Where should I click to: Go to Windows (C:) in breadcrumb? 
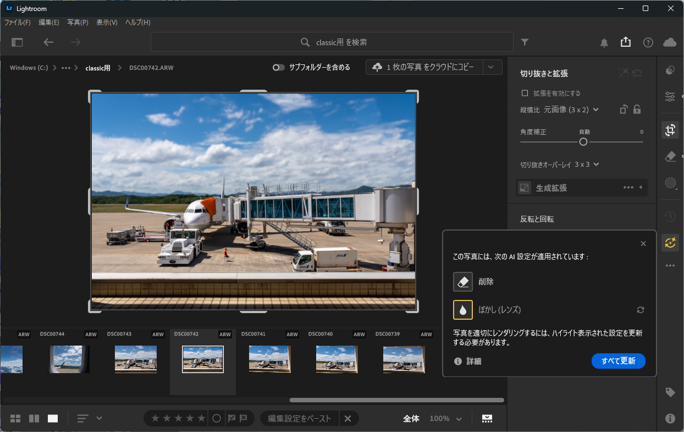(x=29, y=68)
